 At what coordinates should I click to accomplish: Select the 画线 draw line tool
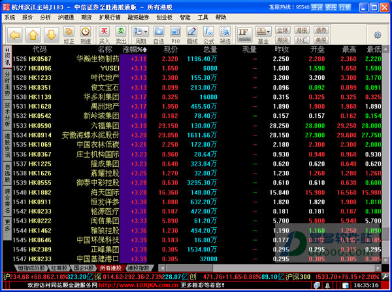tap(192, 35)
